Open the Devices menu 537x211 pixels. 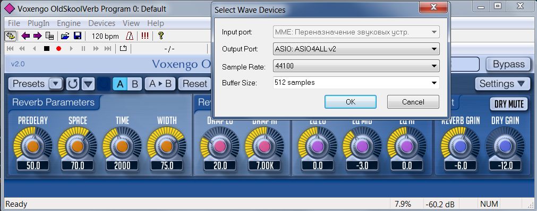tap(101, 23)
